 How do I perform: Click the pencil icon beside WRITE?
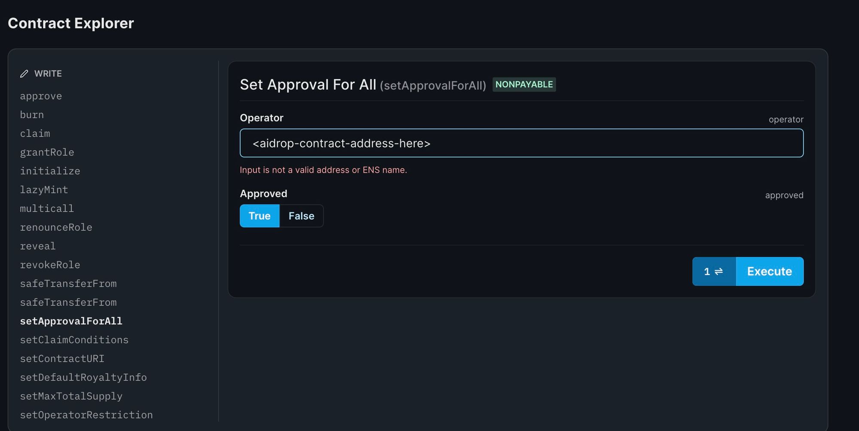click(24, 73)
